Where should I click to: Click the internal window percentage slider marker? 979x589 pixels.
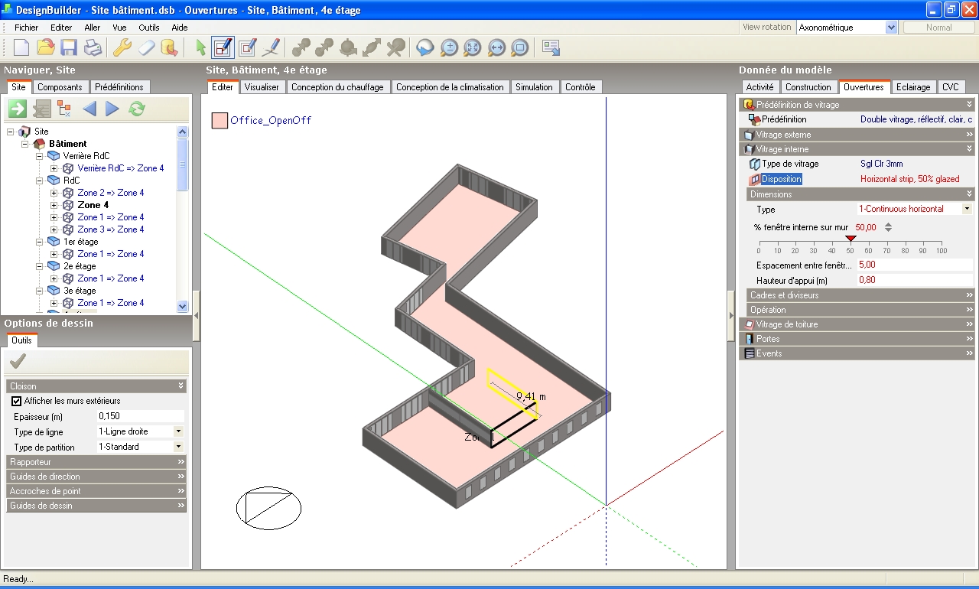point(851,239)
